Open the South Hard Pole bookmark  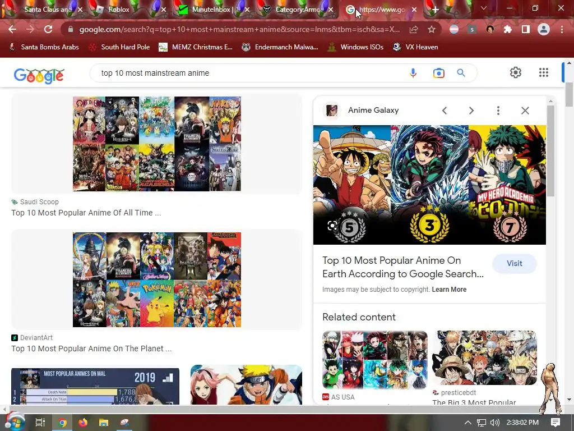(x=120, y=47)
